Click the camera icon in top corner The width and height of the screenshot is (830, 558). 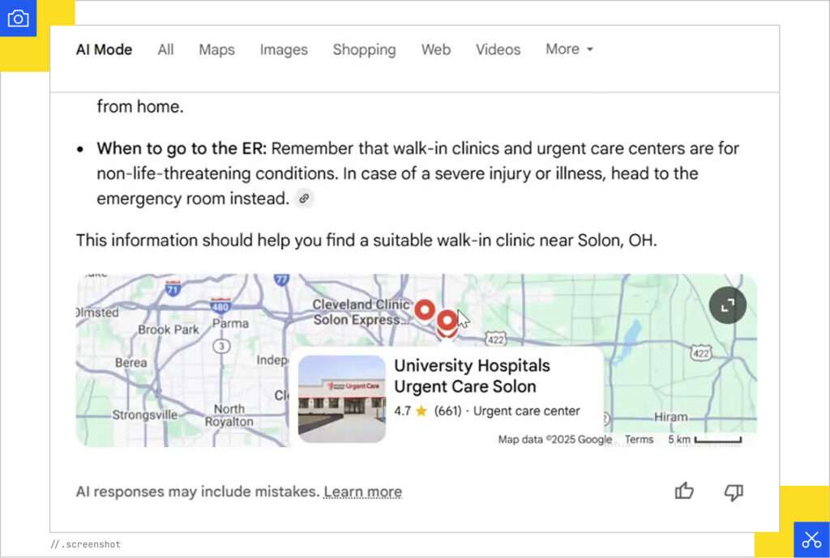tap(18, 18)
